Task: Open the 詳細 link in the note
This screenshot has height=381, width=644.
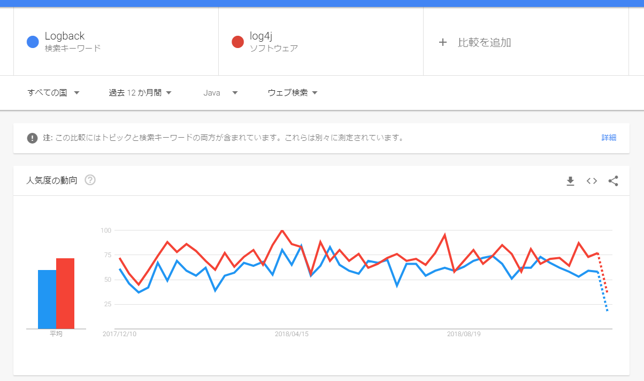Action: [609, 138]
